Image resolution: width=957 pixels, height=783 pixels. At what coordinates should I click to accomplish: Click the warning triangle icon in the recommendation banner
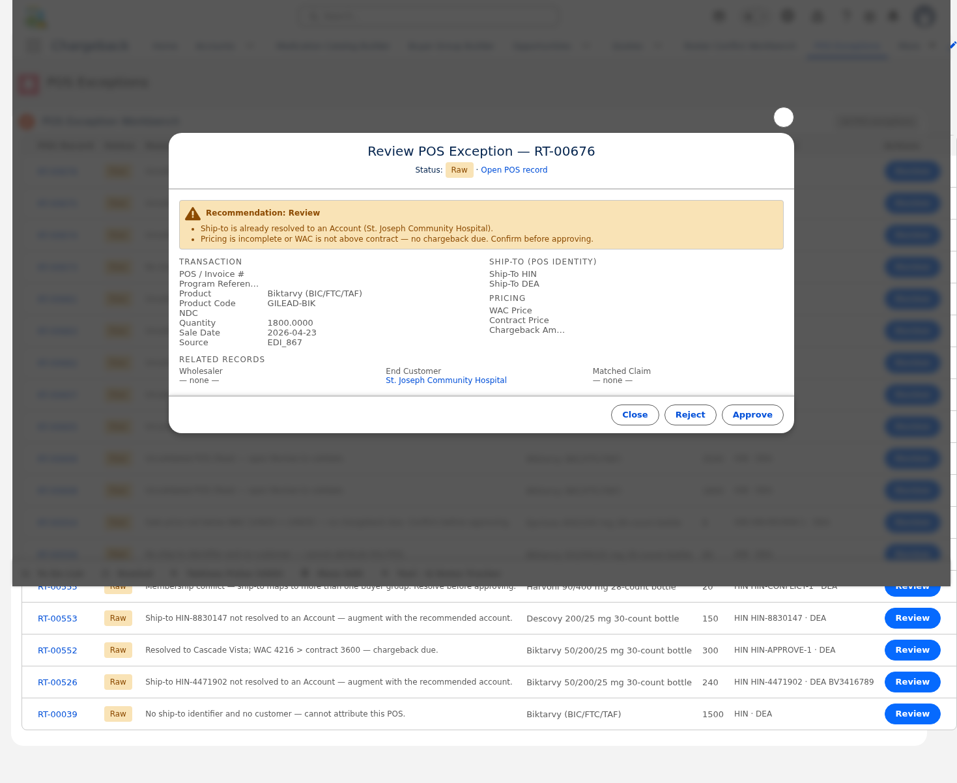(x=192, y=214)
